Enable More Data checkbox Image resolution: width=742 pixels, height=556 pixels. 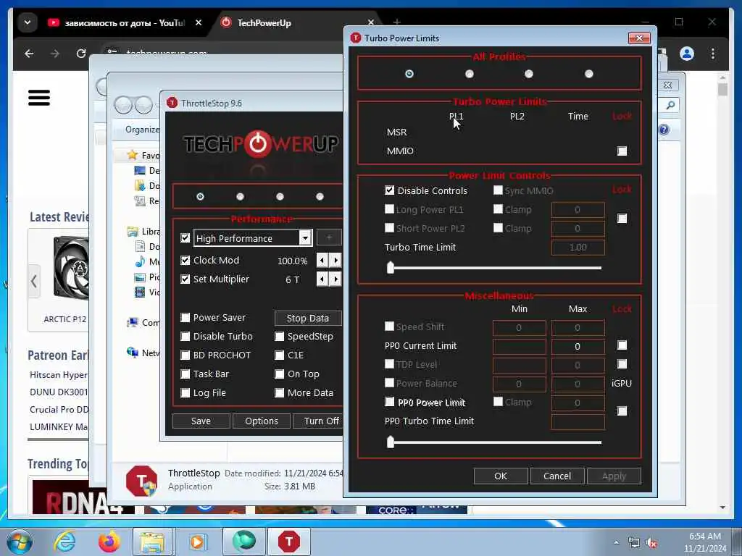279,393
